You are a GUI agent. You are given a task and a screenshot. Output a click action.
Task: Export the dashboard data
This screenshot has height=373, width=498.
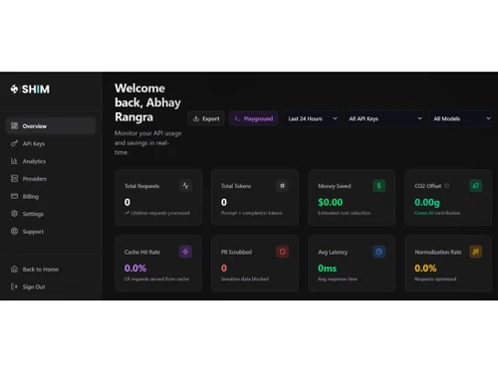(x=206, y=118)
